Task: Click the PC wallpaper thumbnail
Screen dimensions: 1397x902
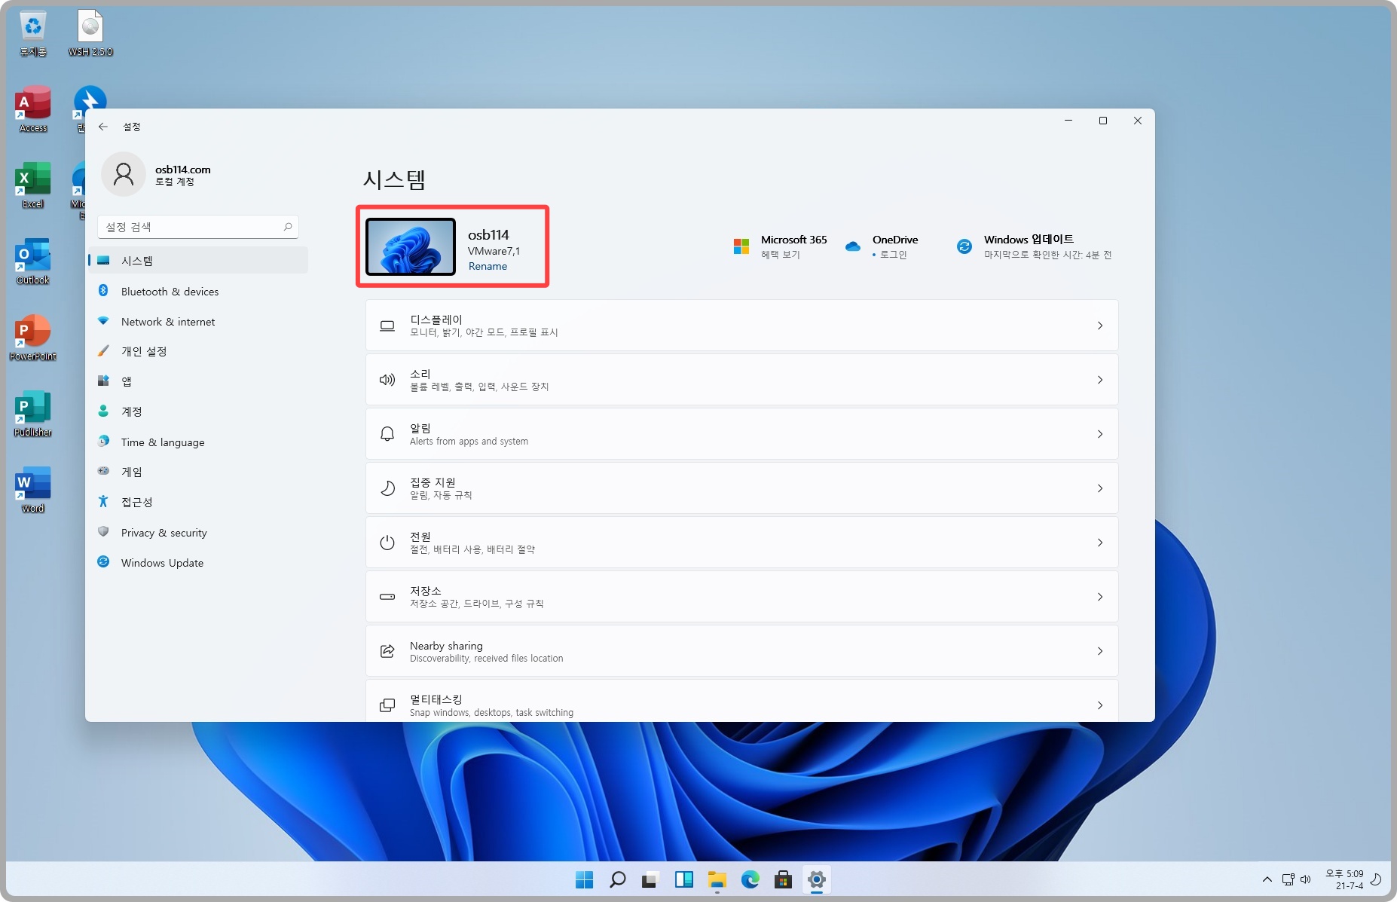Action: click(411, 246)
